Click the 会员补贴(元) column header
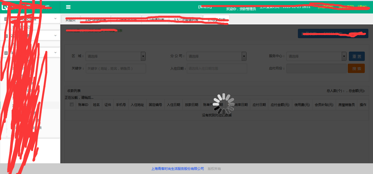Viewport: 373px width, 174px height. pyautogui.click(x=324, y=105)
